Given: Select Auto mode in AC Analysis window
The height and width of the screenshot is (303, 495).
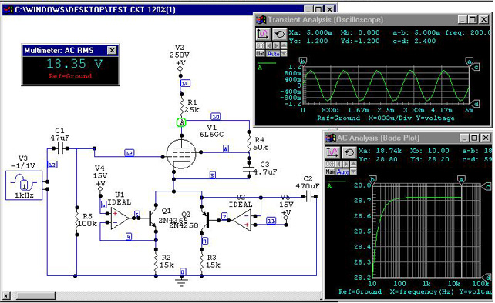Looking at the screenshot, I should click(343, 172).
